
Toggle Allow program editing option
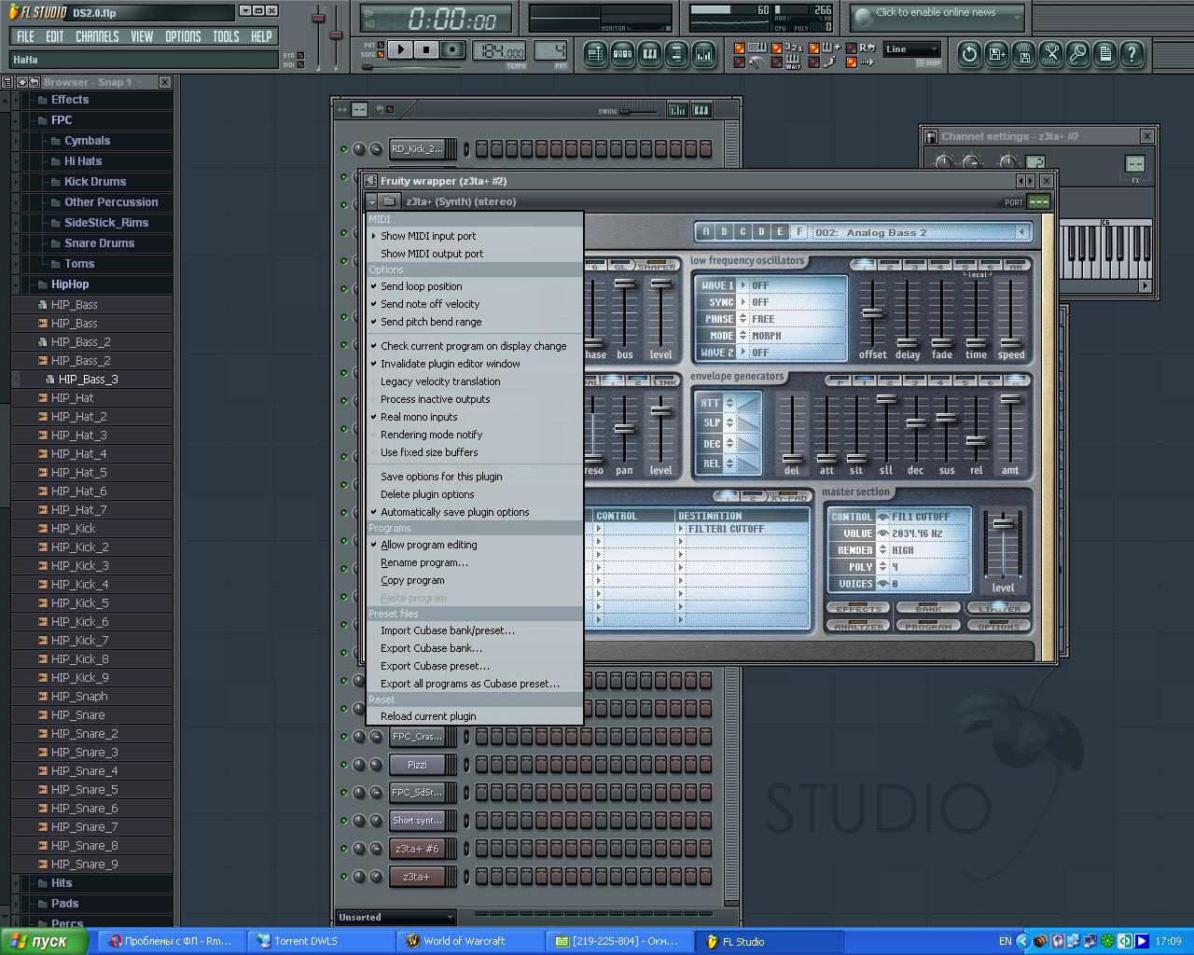(x=428, y=545)
